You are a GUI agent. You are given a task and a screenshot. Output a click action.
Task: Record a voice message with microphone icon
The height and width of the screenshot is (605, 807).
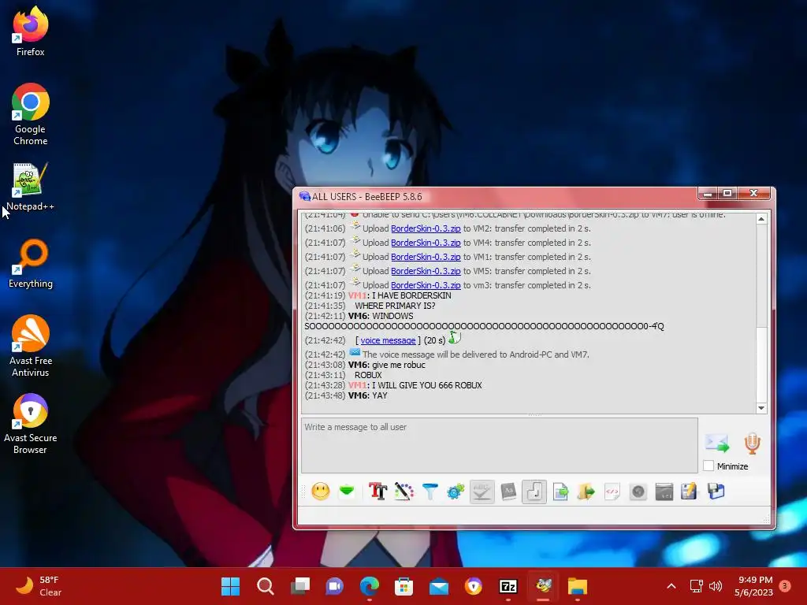[752, 443]
